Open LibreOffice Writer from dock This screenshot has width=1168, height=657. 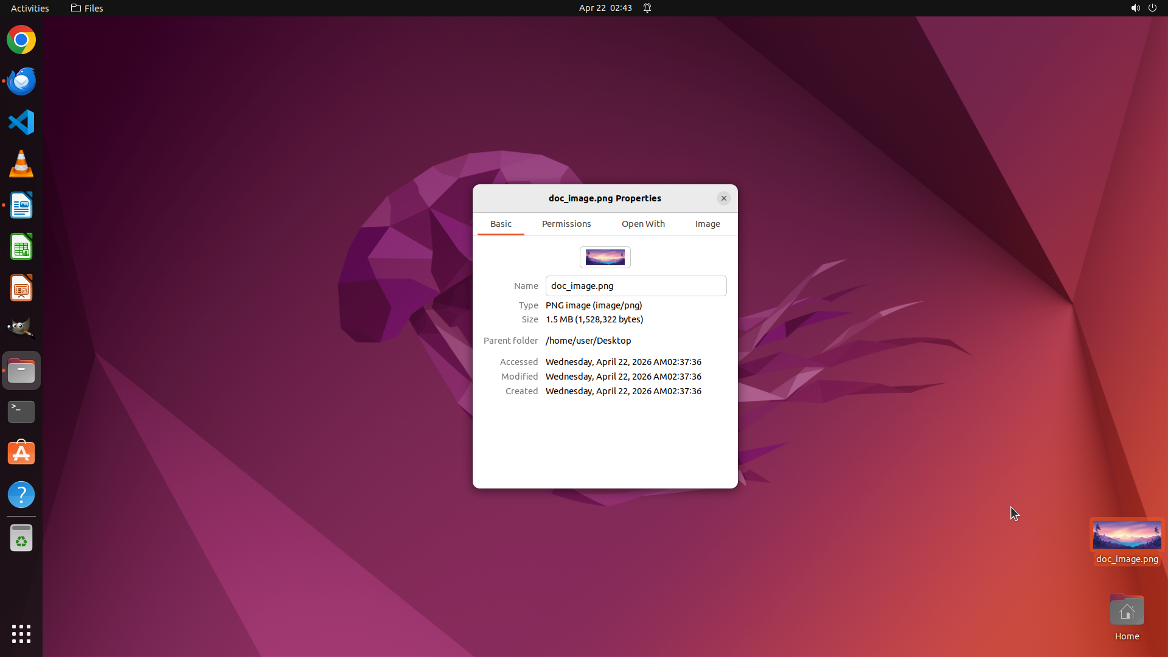[21, 206]
